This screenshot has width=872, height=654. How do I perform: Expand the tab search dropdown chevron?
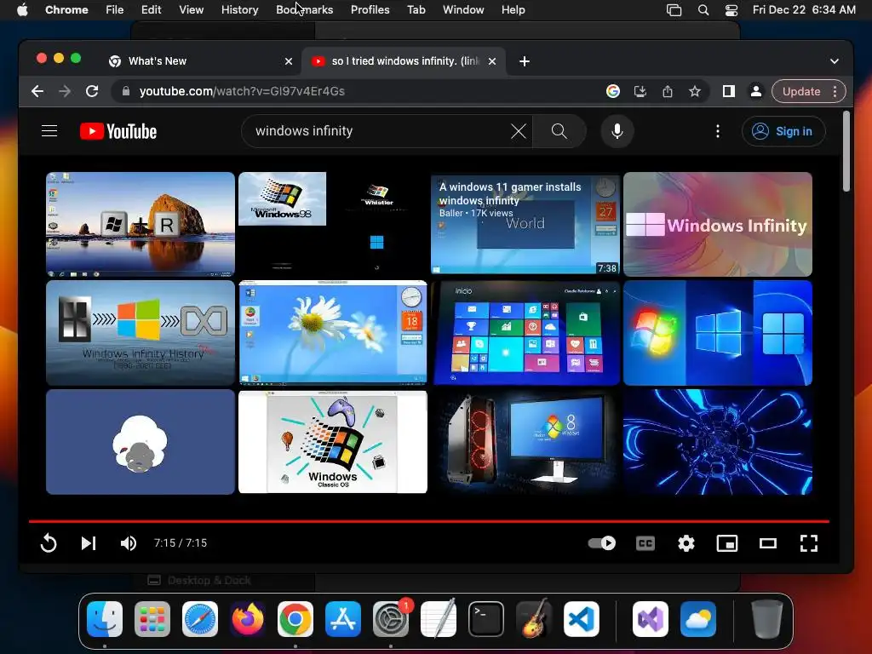(x=835, y=61)
